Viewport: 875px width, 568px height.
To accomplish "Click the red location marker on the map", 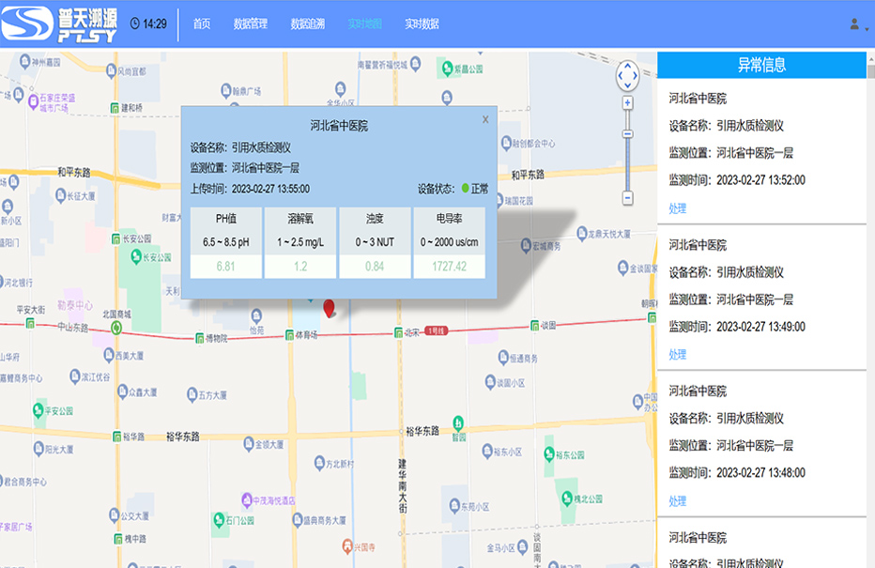I will [x=329, y=307].
